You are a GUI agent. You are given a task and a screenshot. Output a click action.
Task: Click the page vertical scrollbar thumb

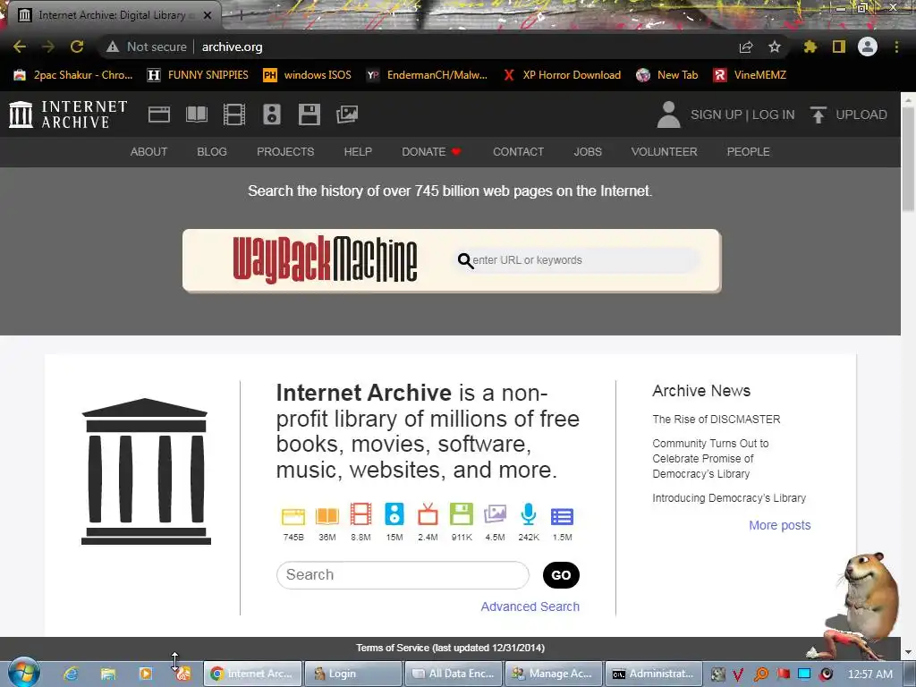pos(909,158)
